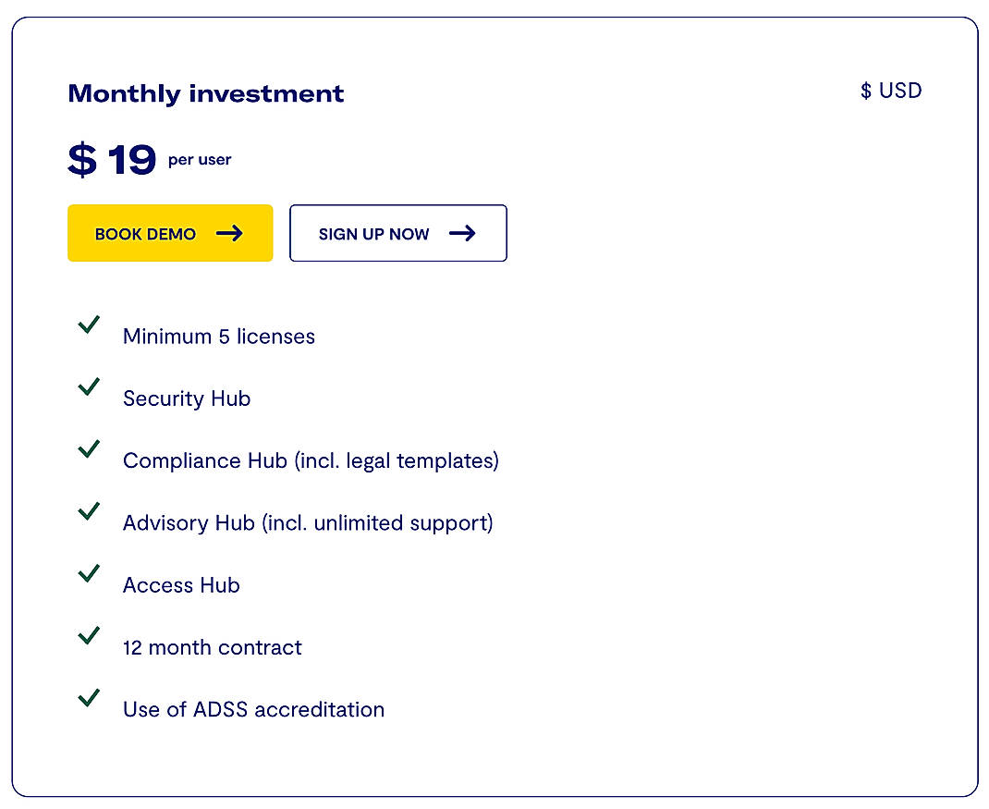989x809 pixels.
Task: Select the Minimum 5 licenses feature row
Action: [219, 337]
